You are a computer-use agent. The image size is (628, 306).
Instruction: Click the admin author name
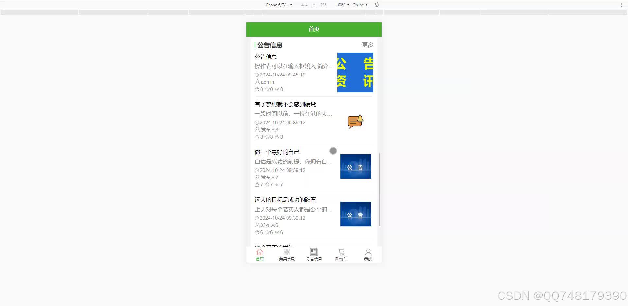268,82
